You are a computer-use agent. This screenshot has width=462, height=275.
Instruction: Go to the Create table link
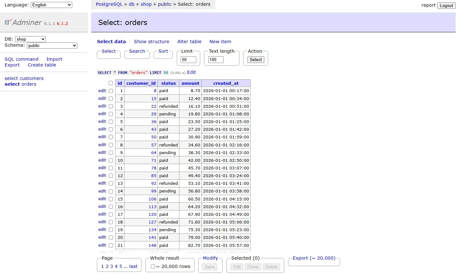[42, 65]
